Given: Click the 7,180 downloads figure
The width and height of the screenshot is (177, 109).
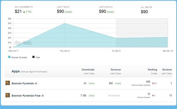Looking at the screenshot, I should point(83,96).
